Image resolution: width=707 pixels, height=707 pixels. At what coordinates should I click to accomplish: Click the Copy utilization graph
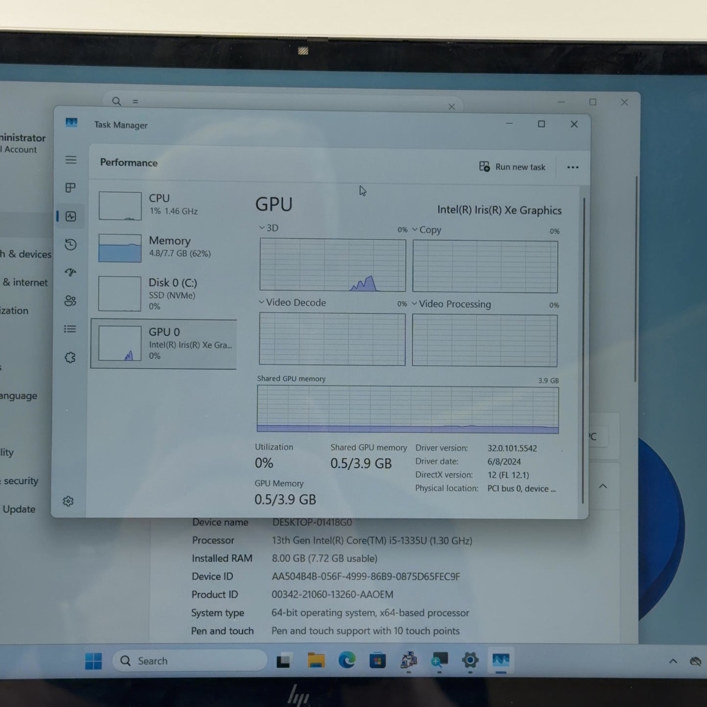485,267
